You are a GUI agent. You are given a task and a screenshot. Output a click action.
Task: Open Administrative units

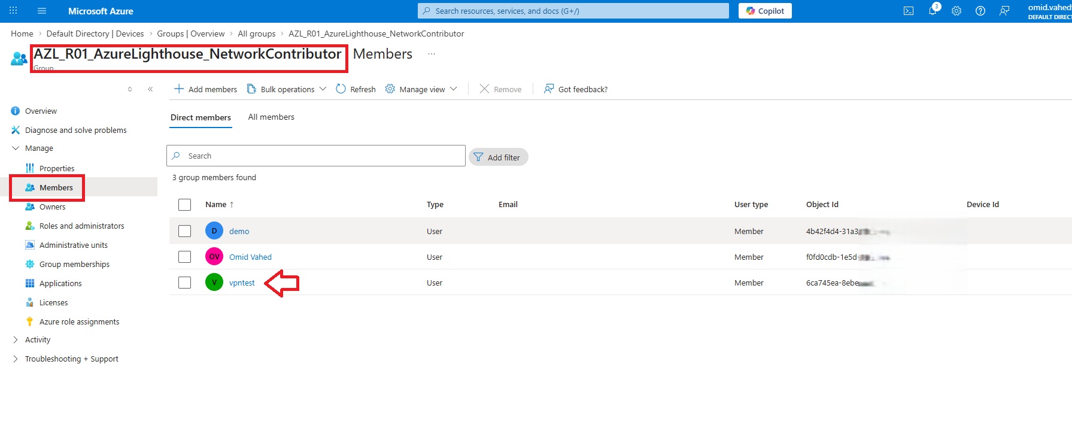click(73, 245)
